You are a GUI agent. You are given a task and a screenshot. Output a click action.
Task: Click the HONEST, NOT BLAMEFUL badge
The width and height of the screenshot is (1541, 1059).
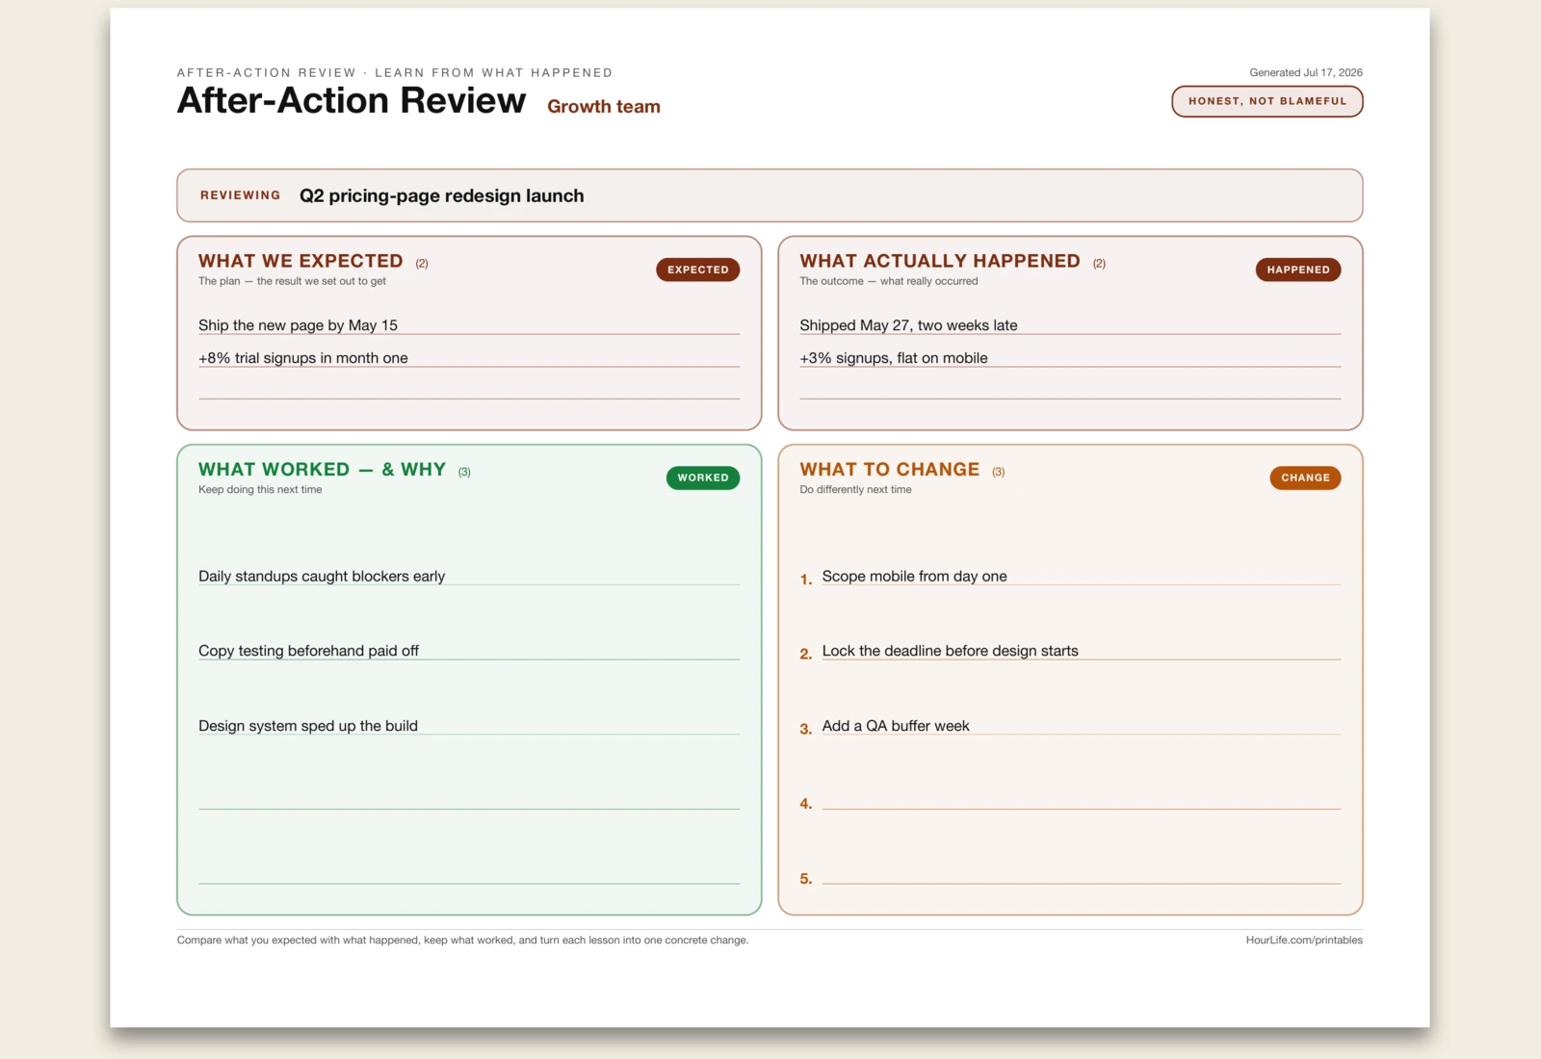[1267, 101]
